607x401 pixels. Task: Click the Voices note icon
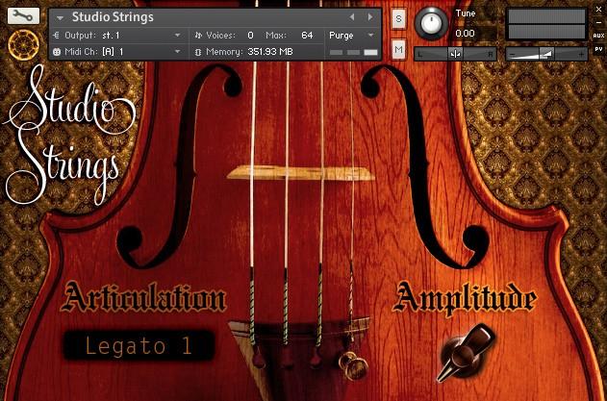pyautogui.click(x=198, y=36)
